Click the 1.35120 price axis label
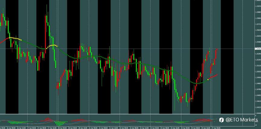Image resolution: width=261 pixels, height=129 pixels. 258,66
